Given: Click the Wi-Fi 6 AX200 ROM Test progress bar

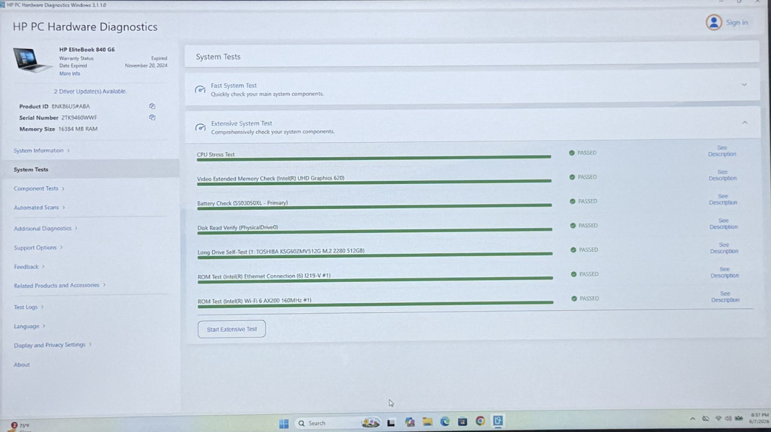Looking at the screenshot, I should (x=375, y=304).
